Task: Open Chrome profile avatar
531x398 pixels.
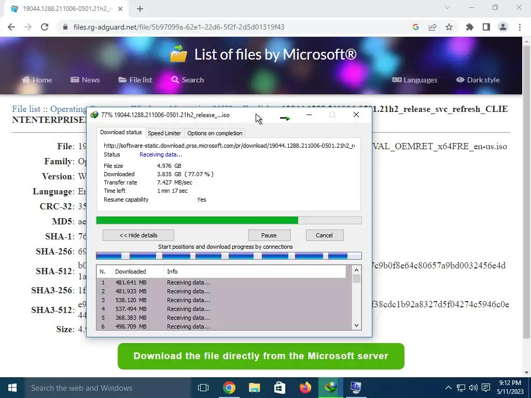Action: 503,27
